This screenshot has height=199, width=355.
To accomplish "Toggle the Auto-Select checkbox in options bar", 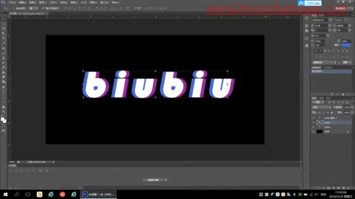I will [x=14, y=9].
